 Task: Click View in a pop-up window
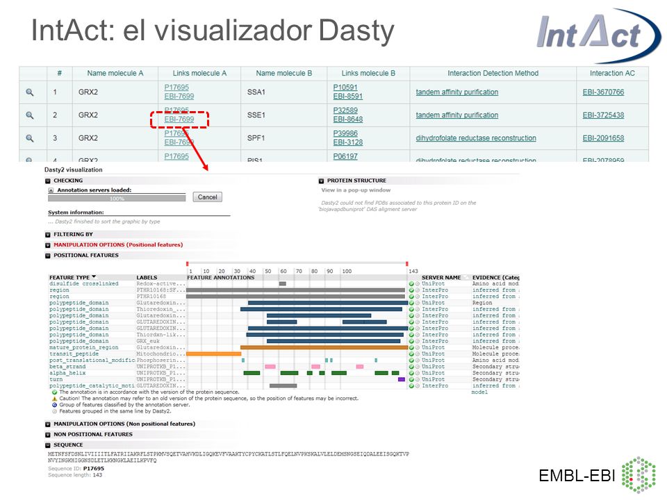(x=356, y=190)
